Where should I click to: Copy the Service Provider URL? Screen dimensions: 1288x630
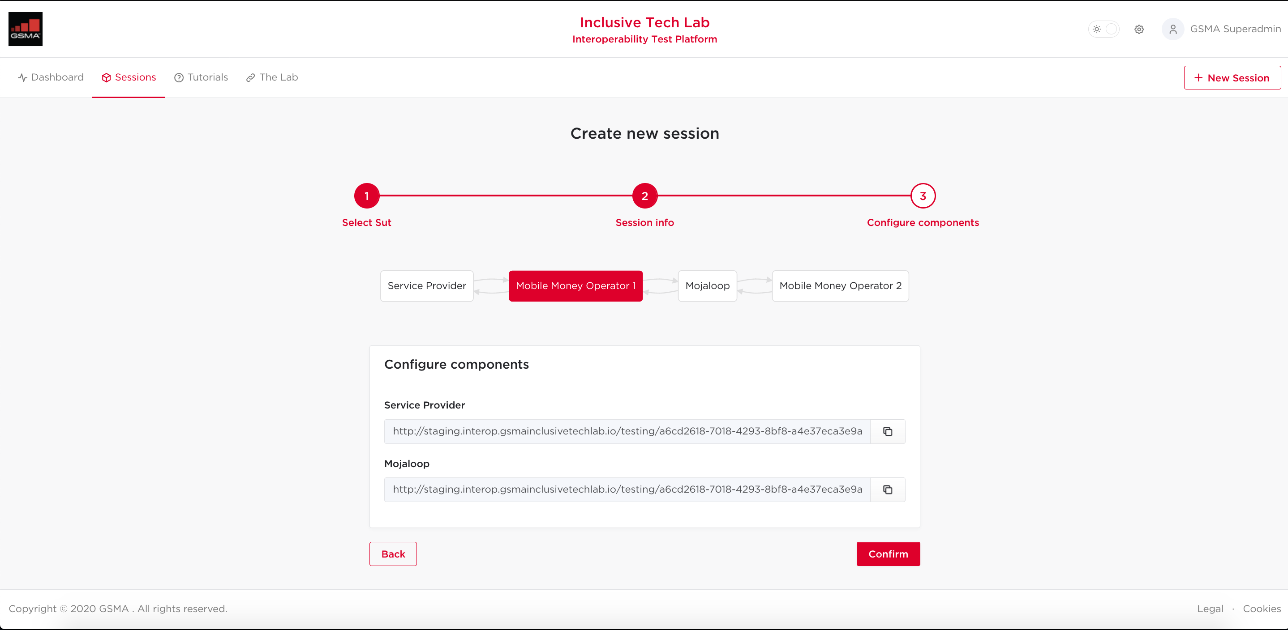click(x=888, y=431)
